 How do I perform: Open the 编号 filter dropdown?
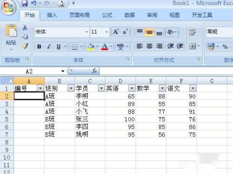pos(41,88)
